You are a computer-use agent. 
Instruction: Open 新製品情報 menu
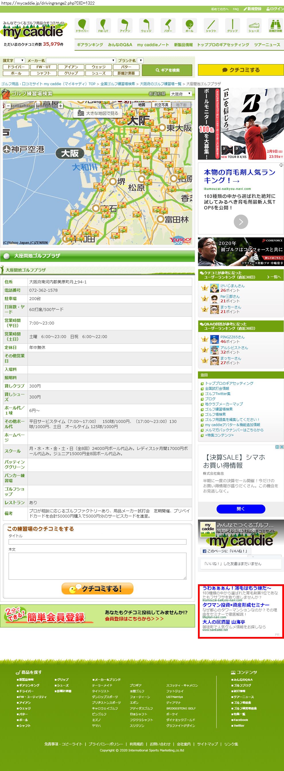pos(183,45)
